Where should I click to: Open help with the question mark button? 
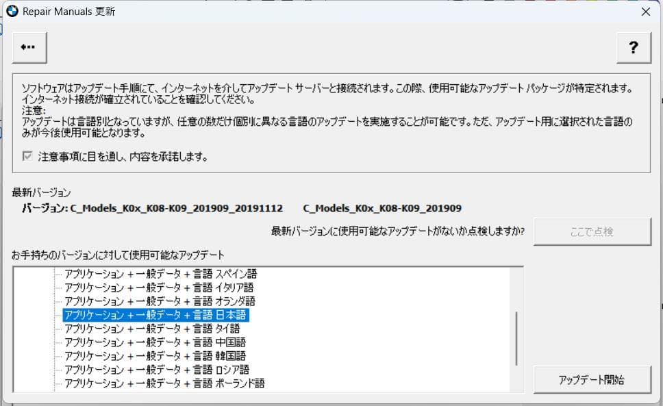pos(633,47)
